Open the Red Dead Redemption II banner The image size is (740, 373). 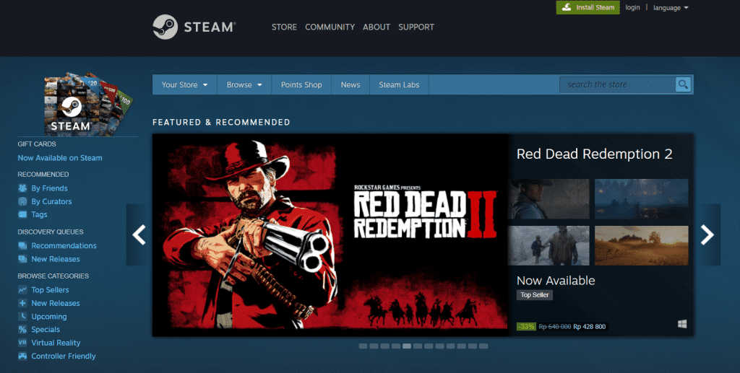click(x=330, y=235)
